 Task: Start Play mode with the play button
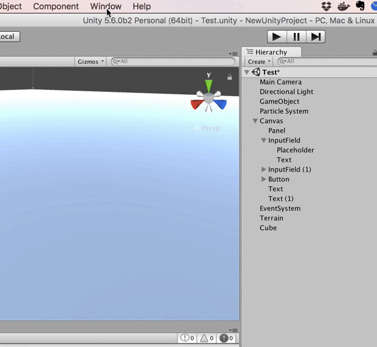(277, 37)
